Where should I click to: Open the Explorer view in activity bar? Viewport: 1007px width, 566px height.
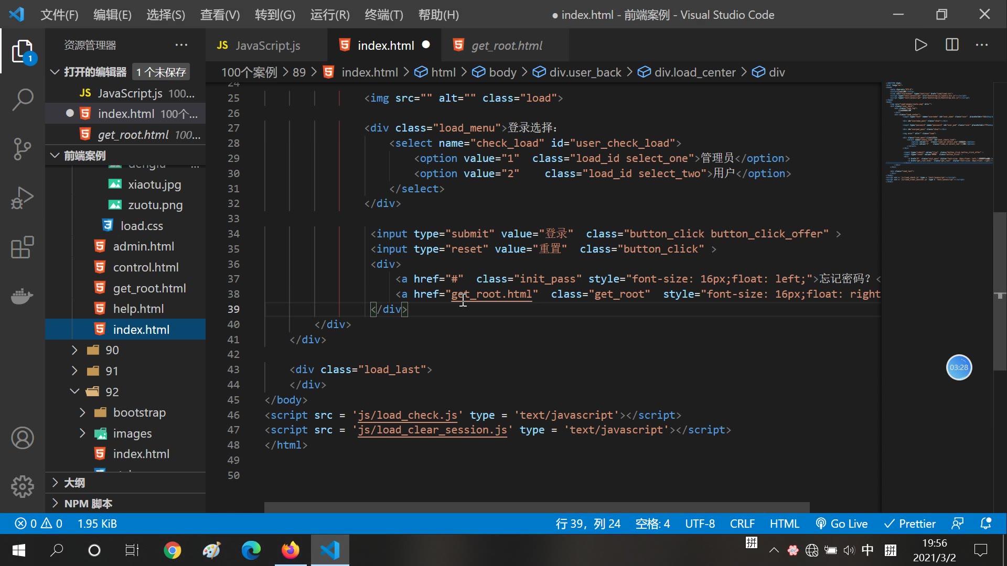point(22,52)
